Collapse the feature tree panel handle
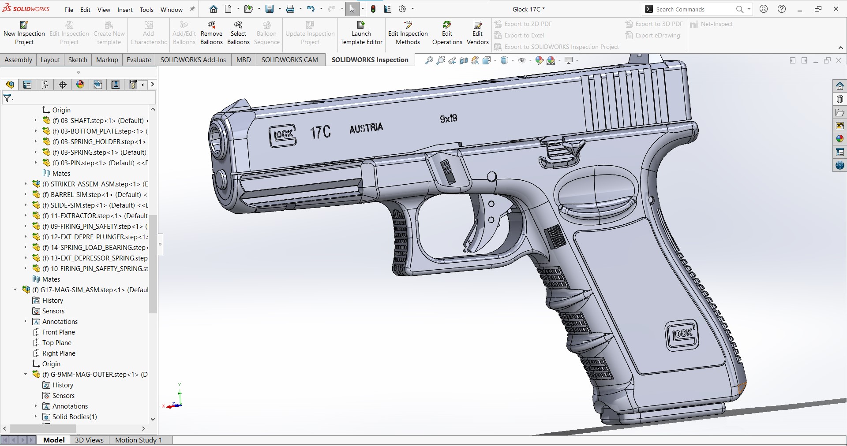This screenshot has height=446, width=847. point(160,244)
